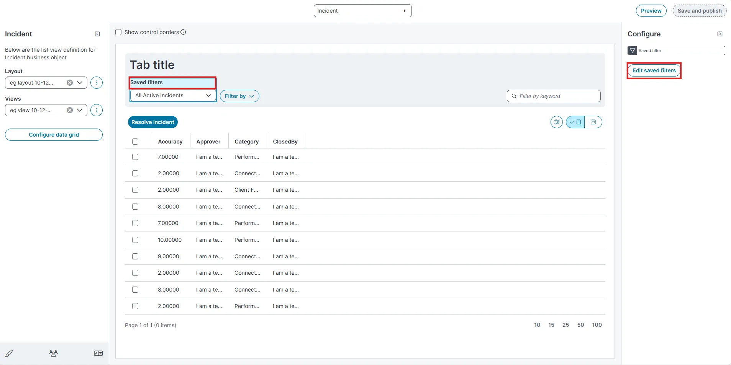Focus the Filter by keyword field
The image size is (731, 365).
point(554,96)
